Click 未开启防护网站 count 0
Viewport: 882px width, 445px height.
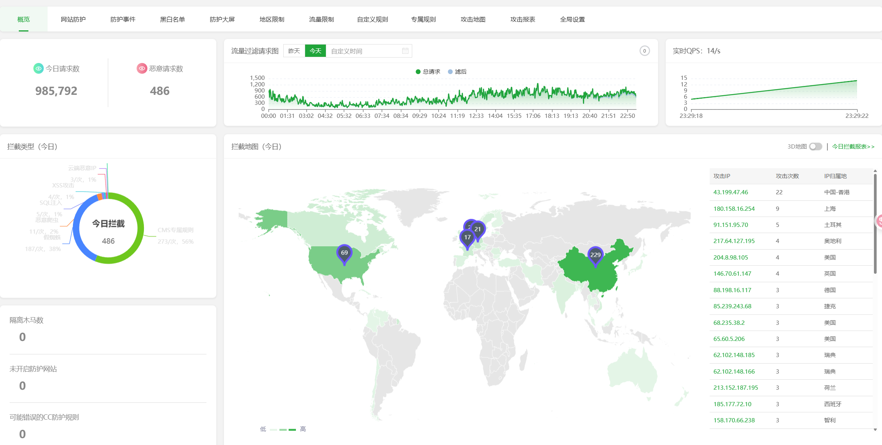click(22, 386)
